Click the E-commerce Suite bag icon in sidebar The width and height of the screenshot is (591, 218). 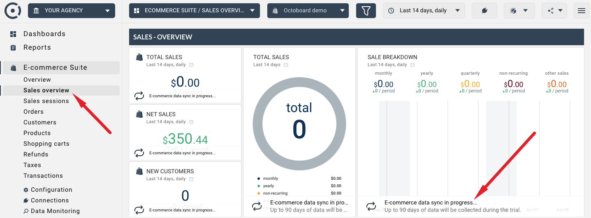(14, 68)
